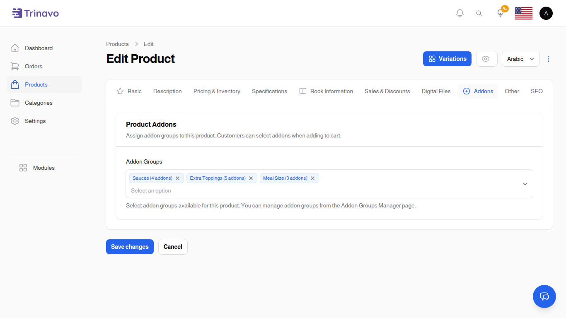Click the Save changes button
The width and height of the screenshot is (566, 318).
(x=130, y=246)
